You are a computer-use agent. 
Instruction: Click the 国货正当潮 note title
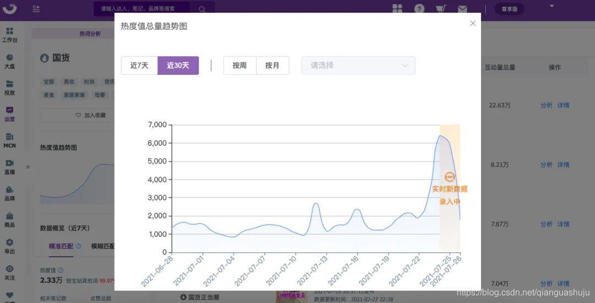point(204,297)
